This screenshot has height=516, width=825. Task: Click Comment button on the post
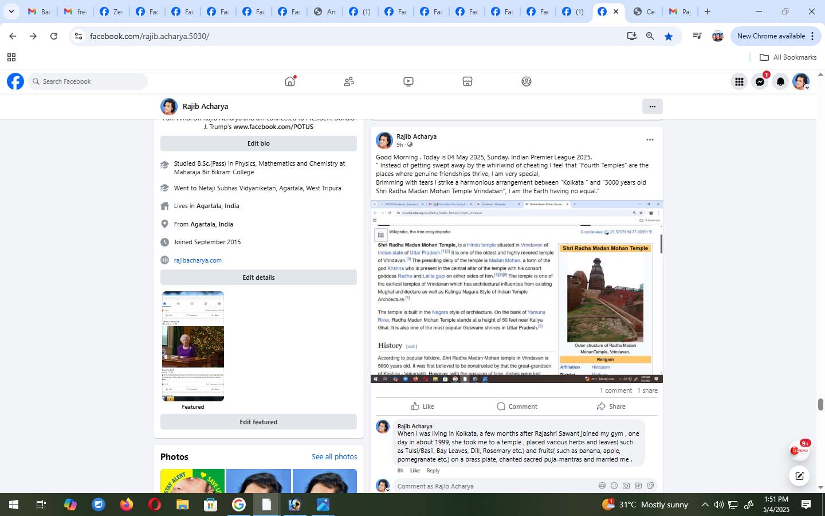coord(517,406)
